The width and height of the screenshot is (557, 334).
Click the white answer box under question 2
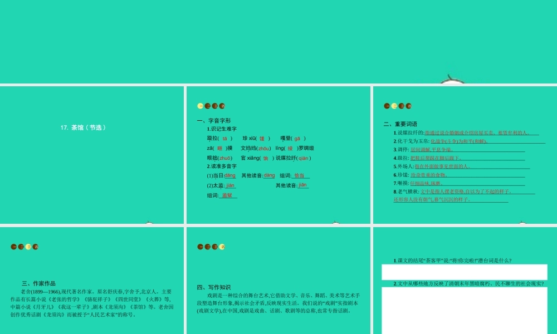[x=465, y=311]
